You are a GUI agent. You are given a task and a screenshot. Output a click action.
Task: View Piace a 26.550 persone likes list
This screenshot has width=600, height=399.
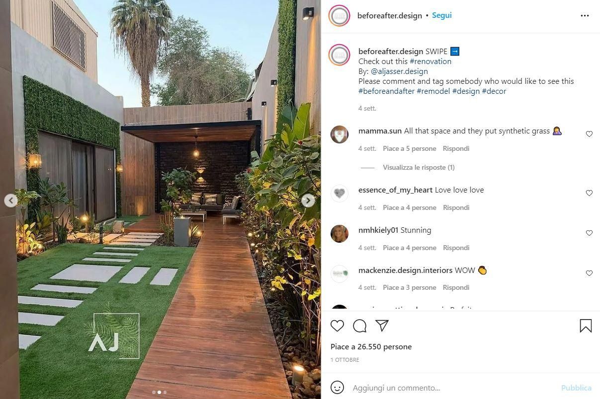pyautogui.click(x=371, y=347)
